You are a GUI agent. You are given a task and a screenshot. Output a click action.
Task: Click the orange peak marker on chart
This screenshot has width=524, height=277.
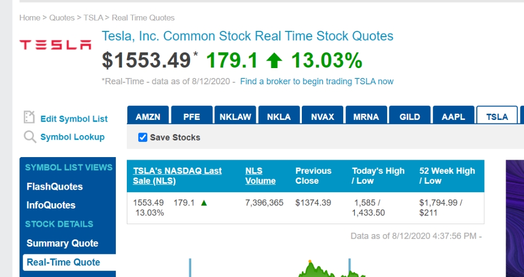coord(310,261)
